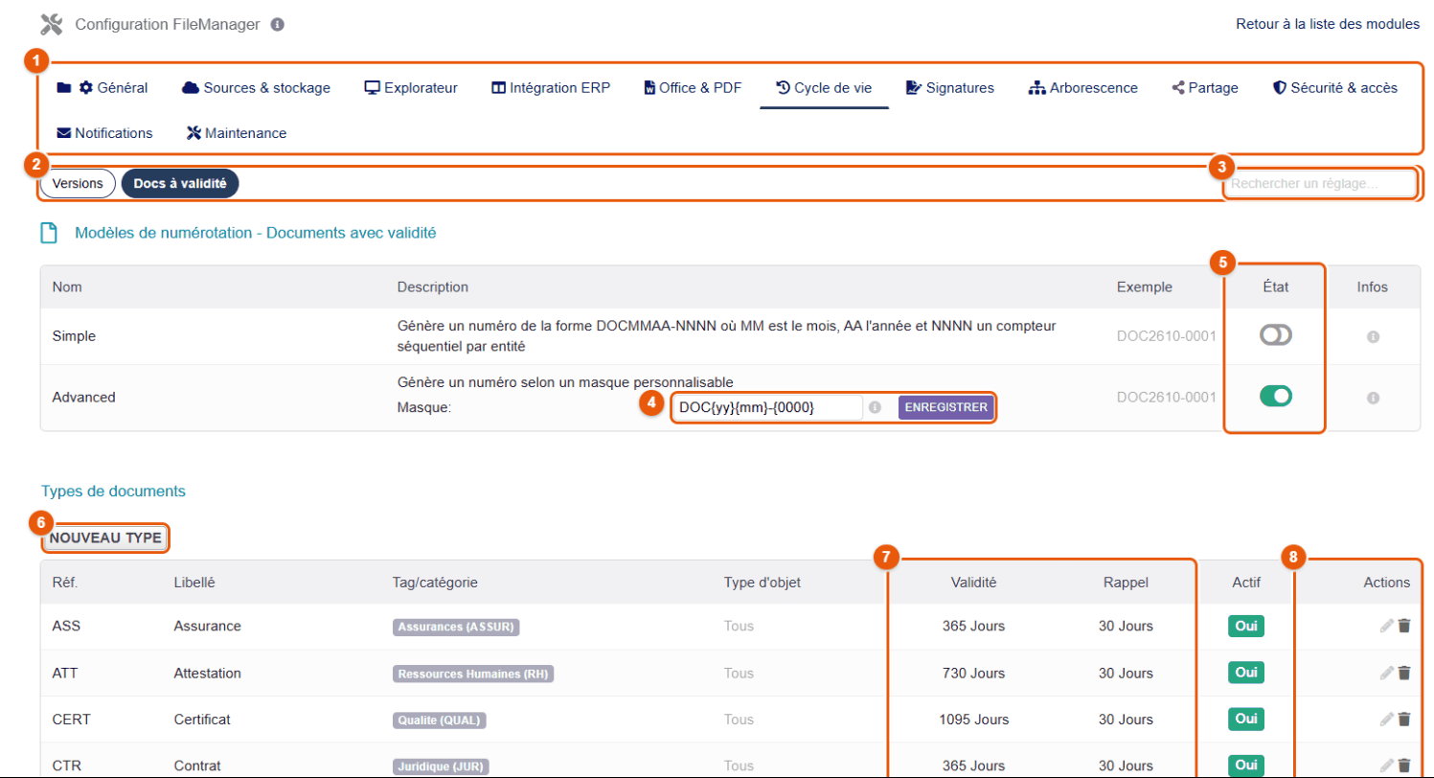Open the Intégration ERP tab
1434x778 pixels.
pyautogui.click(x=550, y=88)
